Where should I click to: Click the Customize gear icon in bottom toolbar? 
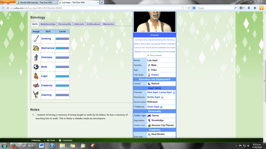(x=60, y=140)
